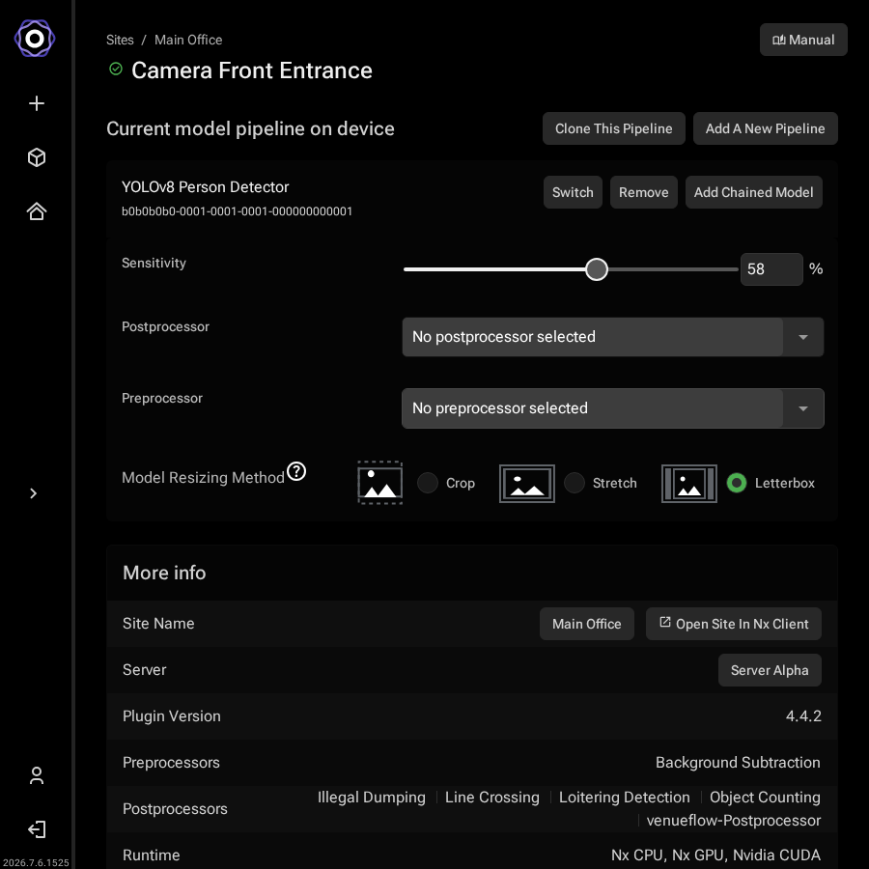Viewport: 869px width, 869px height.
Task: Click the Letterbox resize illustration icon
Action: [688, 484]
